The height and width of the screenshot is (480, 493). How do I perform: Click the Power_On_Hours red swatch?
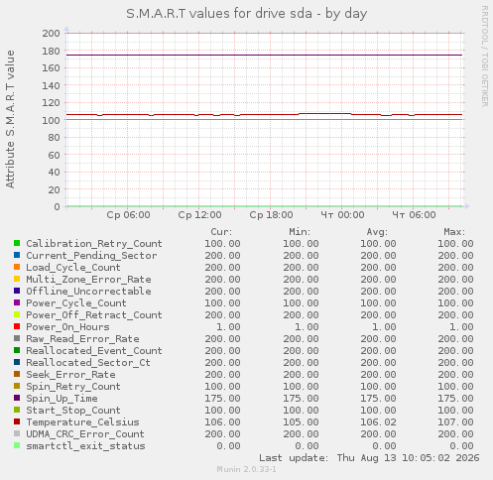tap(17, 326)
